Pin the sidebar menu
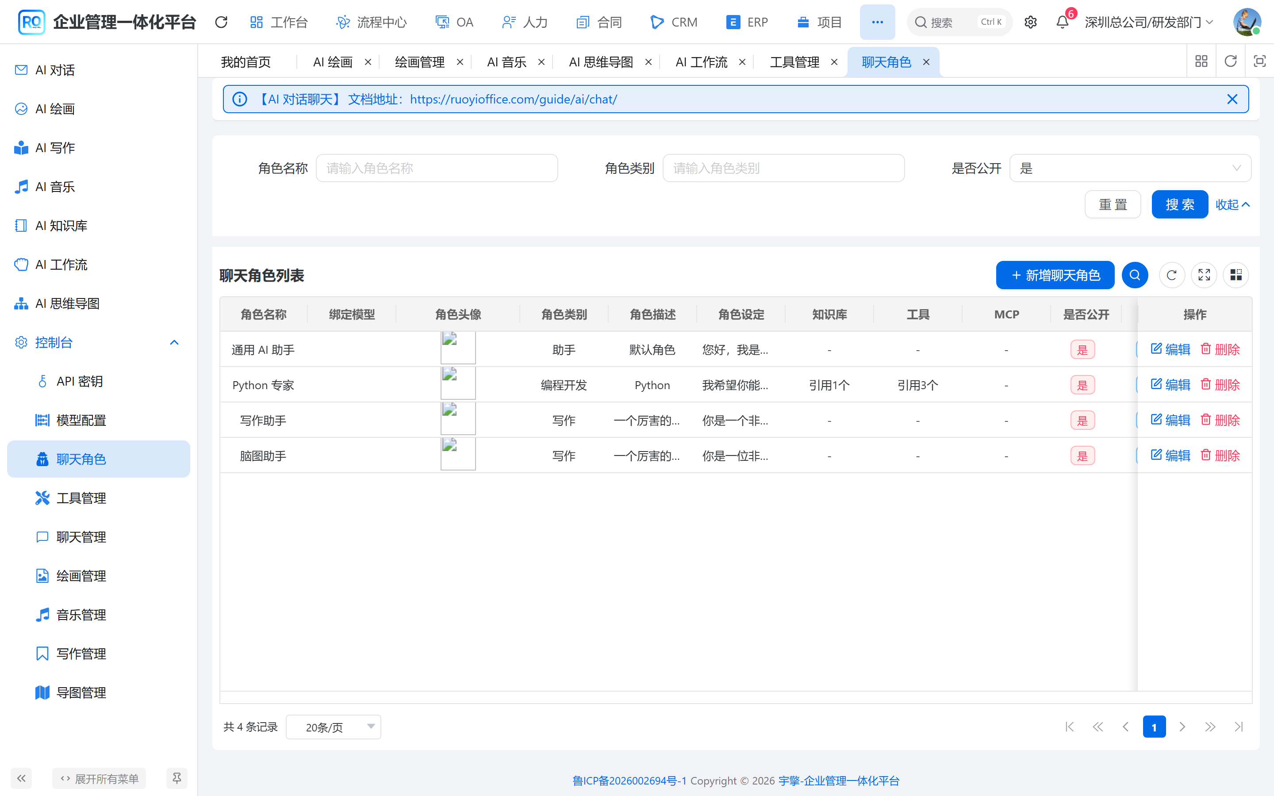This screenshot has width=1274, height=796. (x=177, y=778)
